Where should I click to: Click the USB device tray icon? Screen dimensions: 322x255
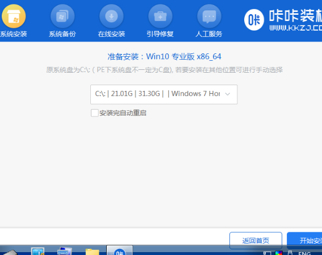tap(290, 253)
